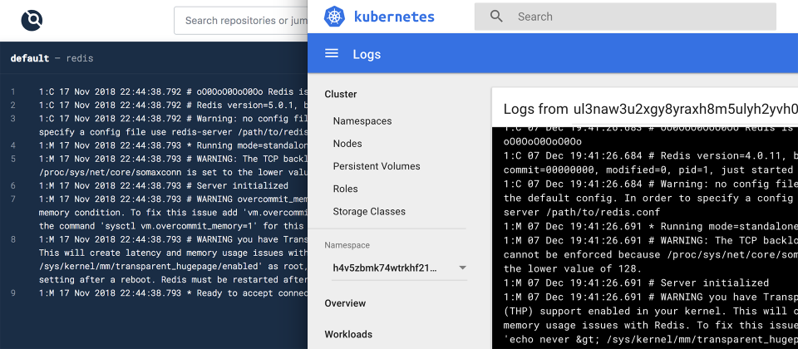Screen dimensions: 798x349
Task: Open Persistent Volumes in the sidebar
Action: tap(377, 166)
